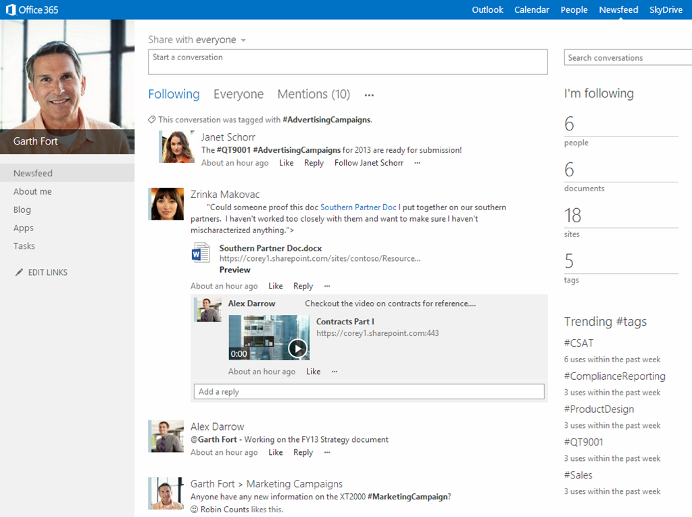Image resolution: width=692 pixels, height=517 pixels.
Task: Open more options on Alex Darrow's FY13 post
Action: click(x=327, y=453)
